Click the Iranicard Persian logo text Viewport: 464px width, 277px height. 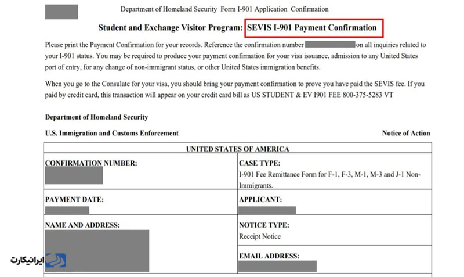tap(27, 260)
